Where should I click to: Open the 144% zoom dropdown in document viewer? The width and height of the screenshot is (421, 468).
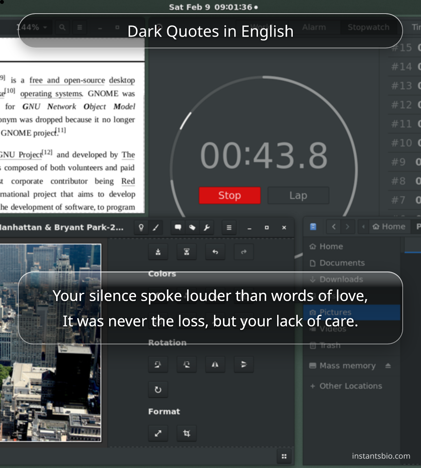tap(32, 27)
